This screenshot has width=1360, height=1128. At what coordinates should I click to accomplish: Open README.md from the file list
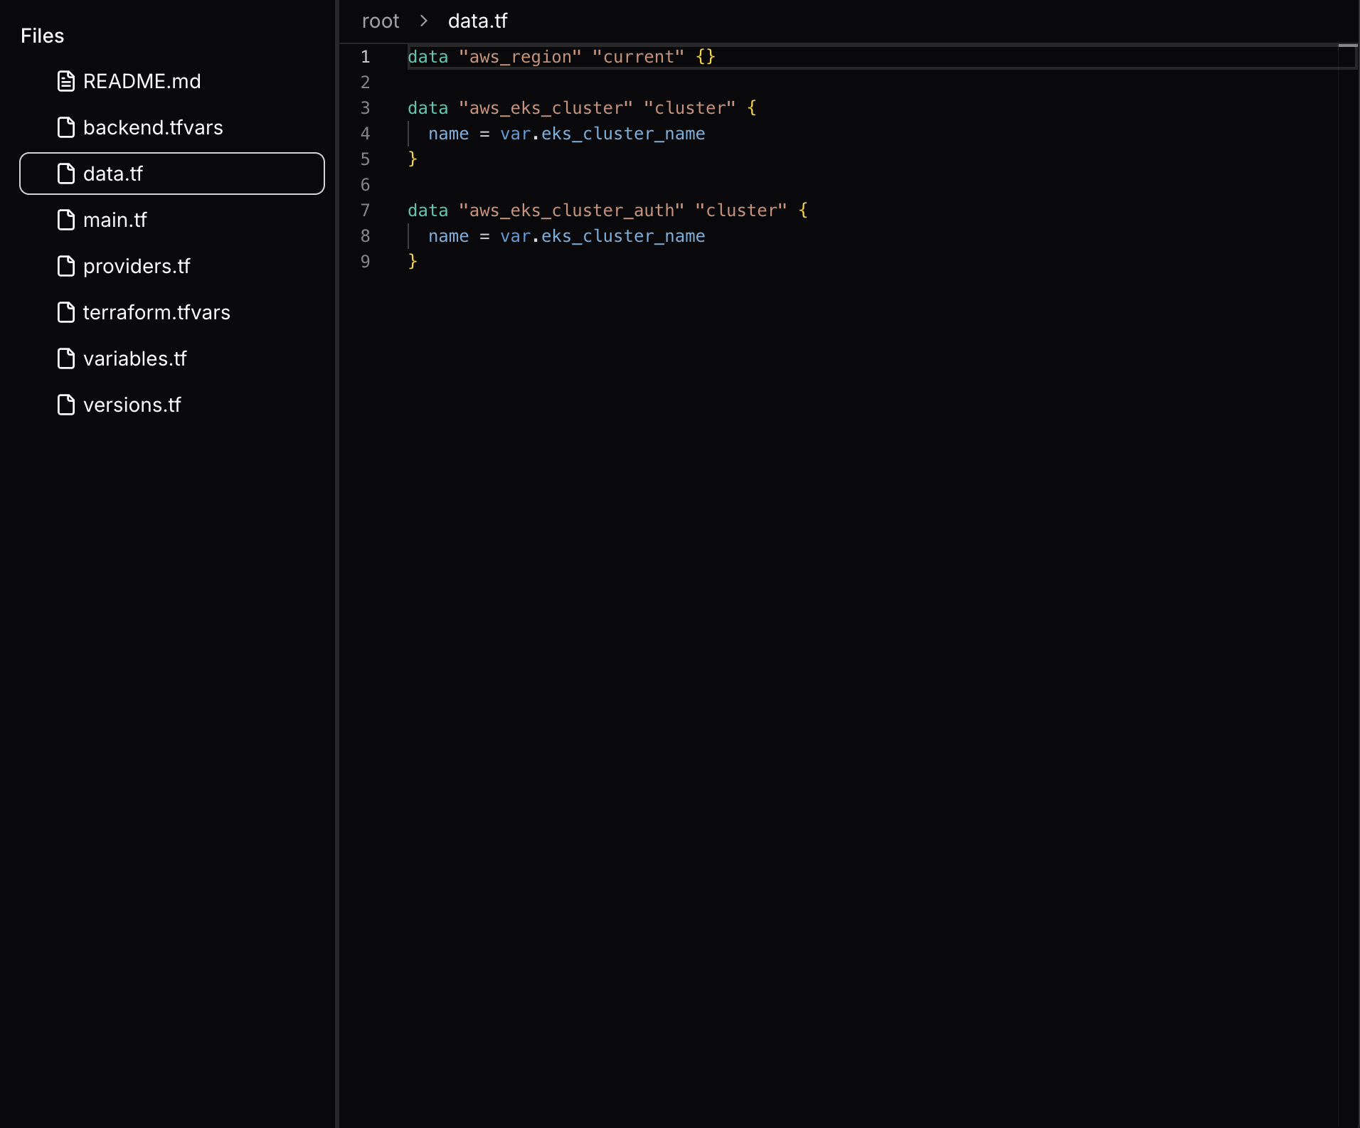172,81
